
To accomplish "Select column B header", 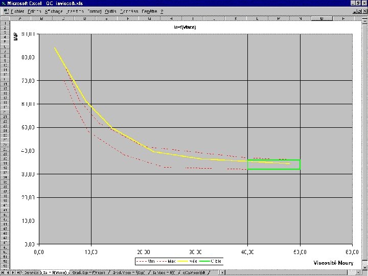I will pyautogui.click(x=41, y=18).
